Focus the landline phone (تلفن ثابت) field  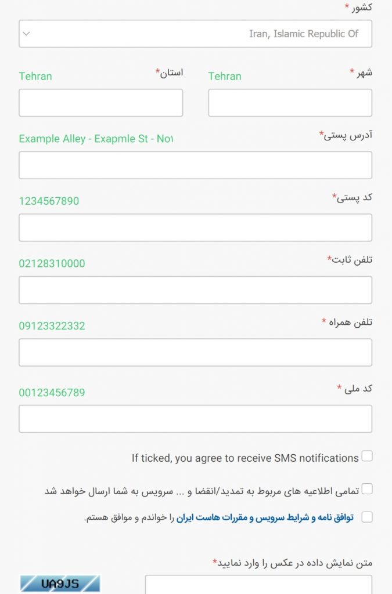[195, 290]
